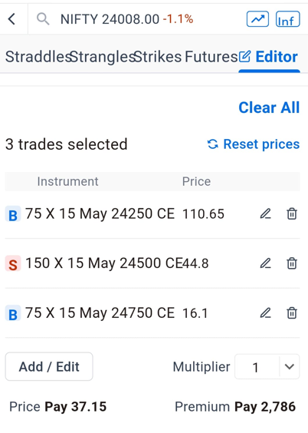The height and width of the screenshot is (433, 308).
Task: Click Reset prices
Action: coord(253,144)
